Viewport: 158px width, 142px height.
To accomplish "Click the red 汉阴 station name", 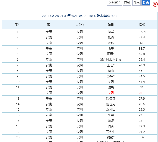I will (x=111, y=93).
